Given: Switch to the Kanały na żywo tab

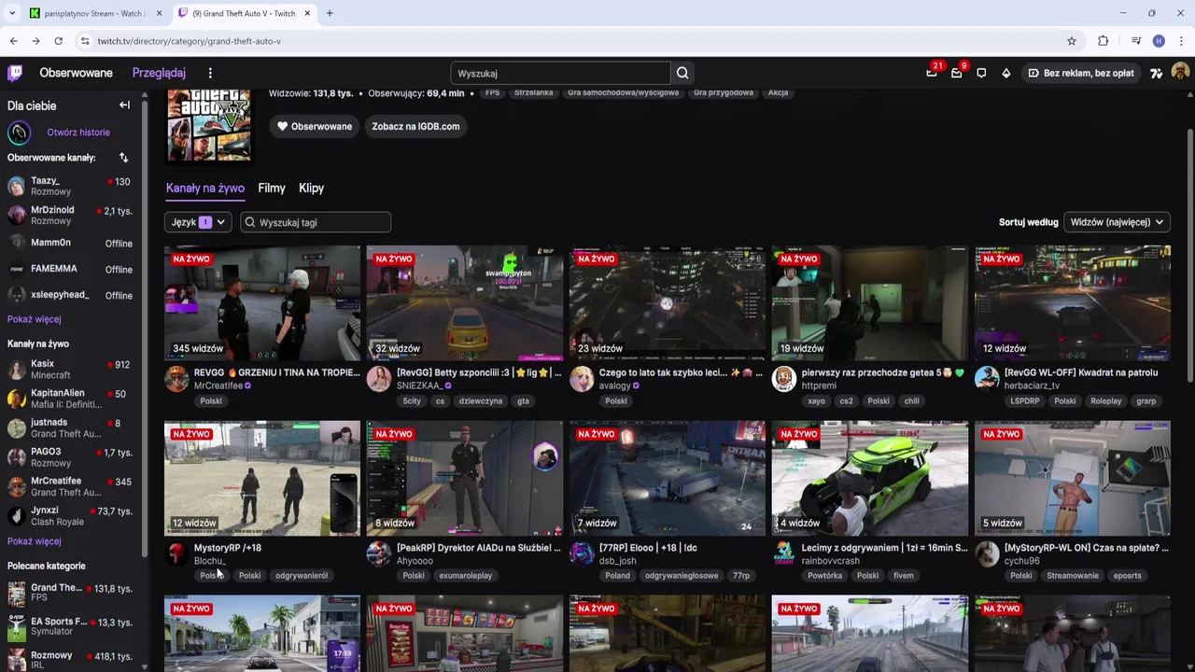Looking at the screenshot, I should pos(205,188).
